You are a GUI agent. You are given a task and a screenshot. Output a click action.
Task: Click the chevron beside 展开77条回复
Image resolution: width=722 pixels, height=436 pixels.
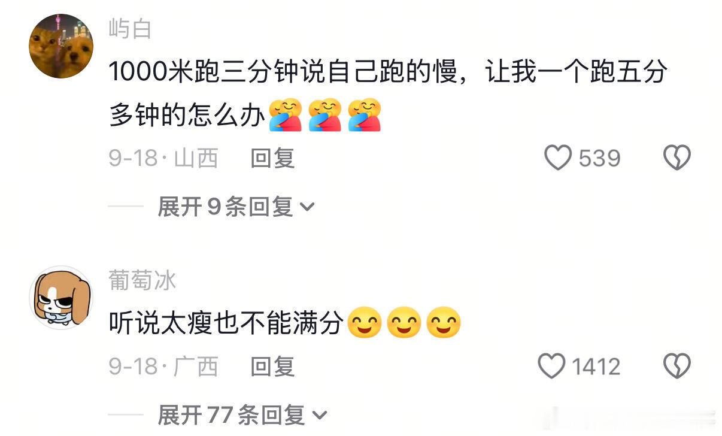coord(320,415)
